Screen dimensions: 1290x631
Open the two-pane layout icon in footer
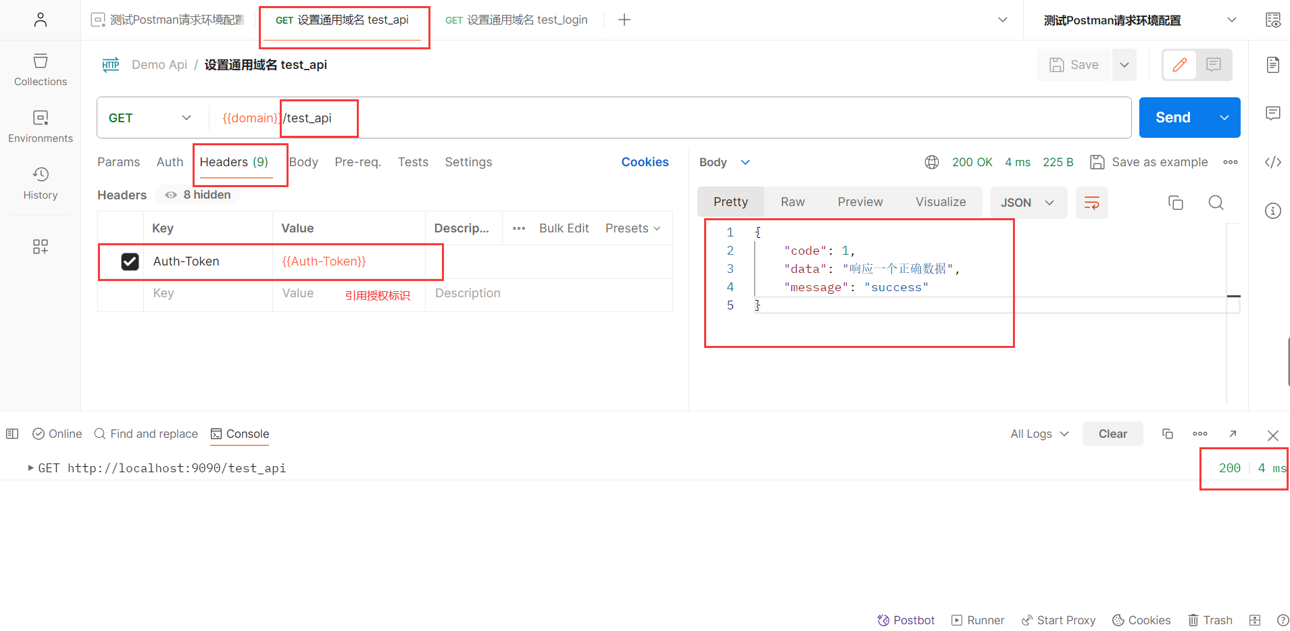click(x=1255, y=620)
